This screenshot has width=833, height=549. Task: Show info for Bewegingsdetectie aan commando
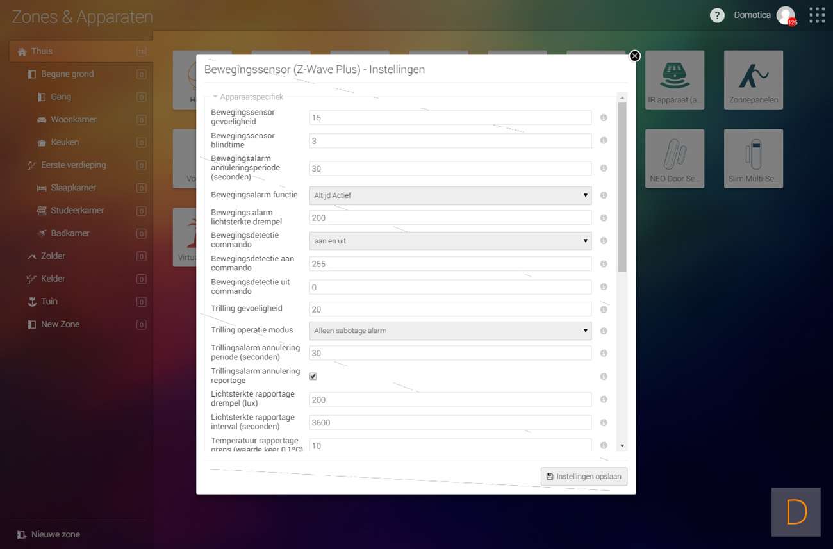tap(603, 264)
